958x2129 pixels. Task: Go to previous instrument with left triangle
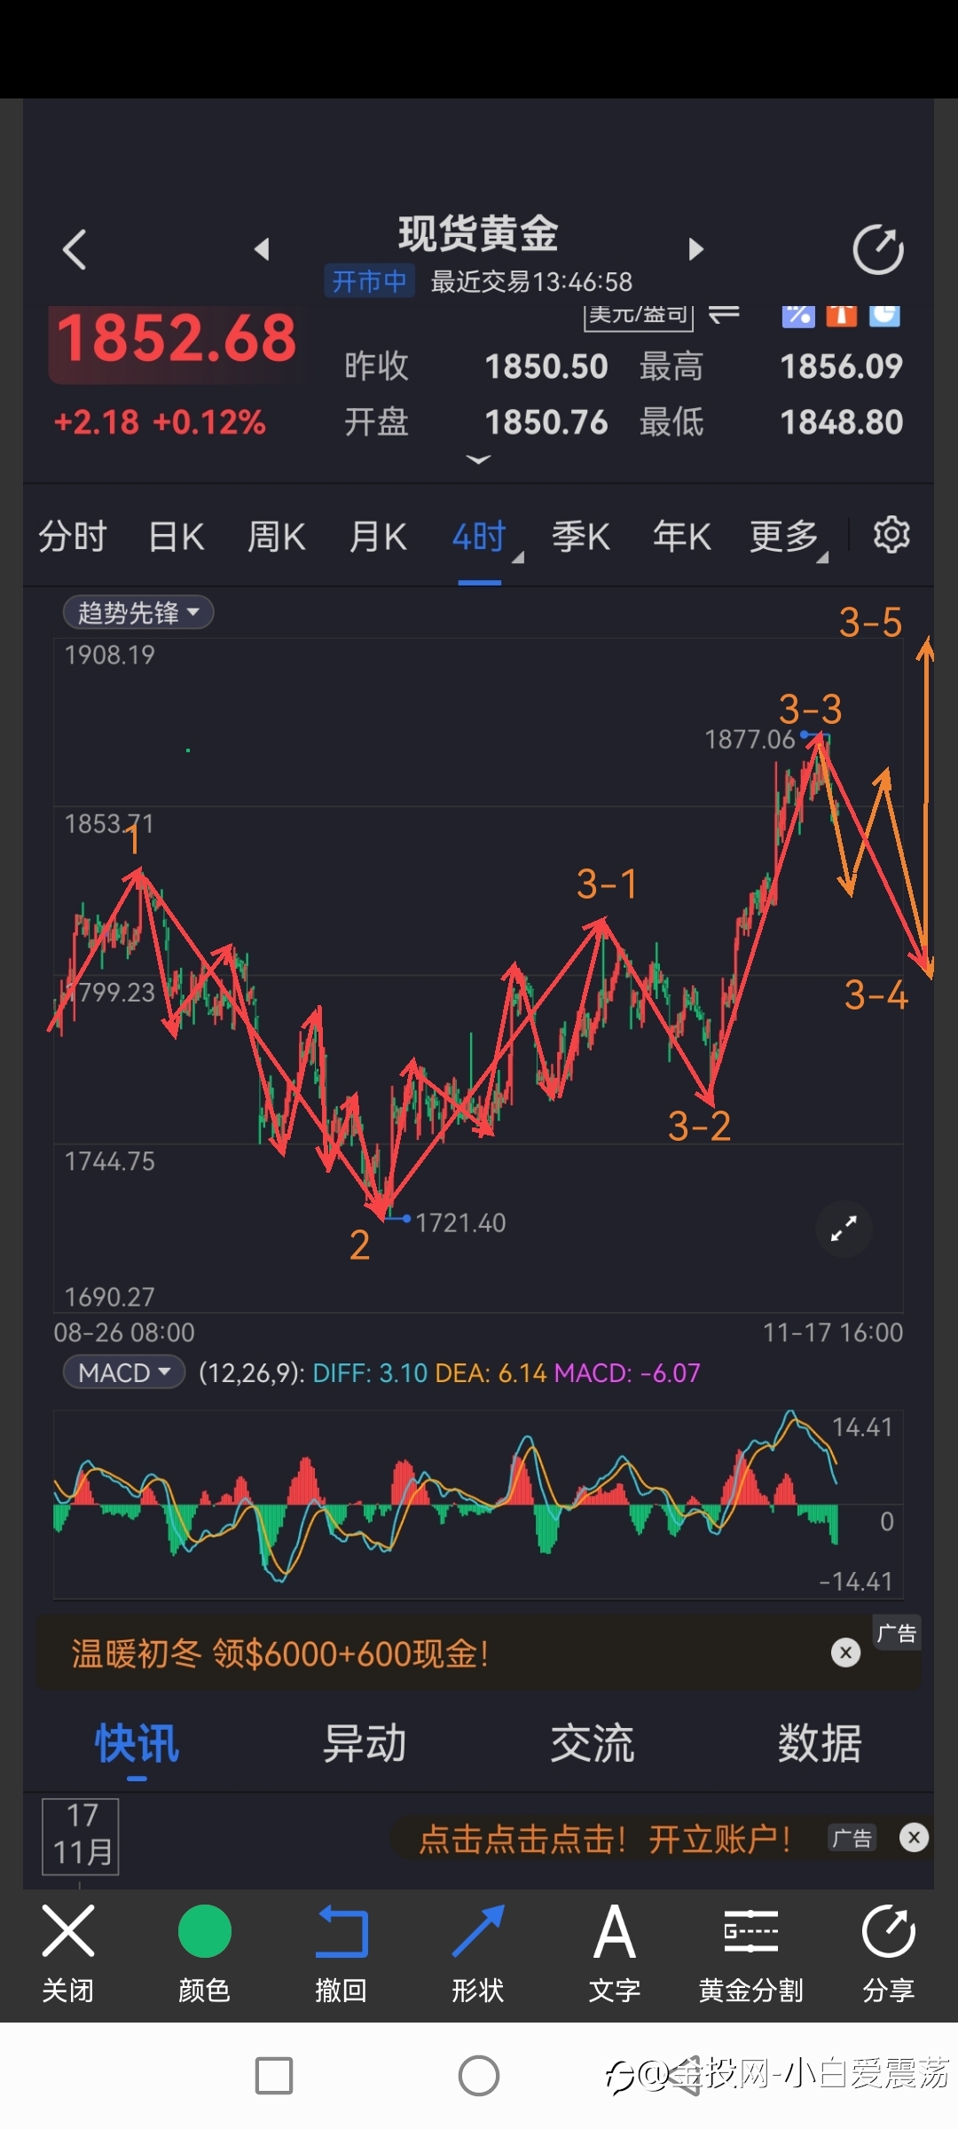click(261, 249)
